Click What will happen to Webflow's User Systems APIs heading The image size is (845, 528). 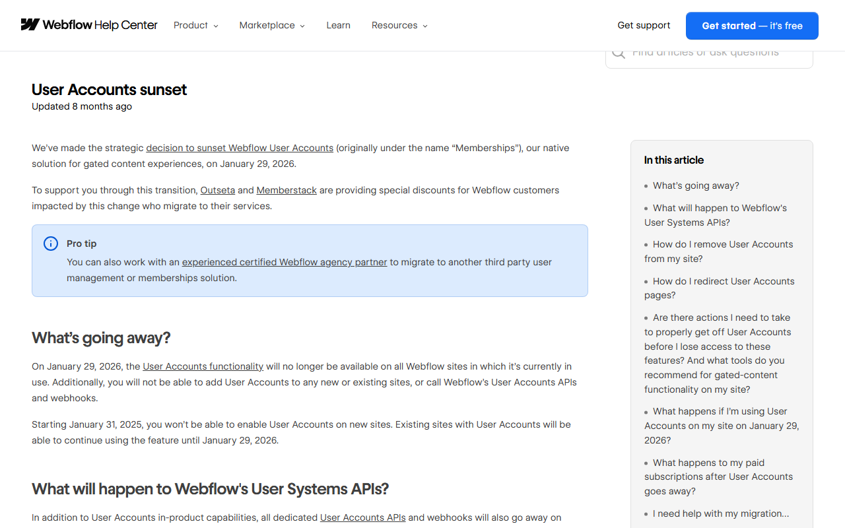(x=211, y=489)
